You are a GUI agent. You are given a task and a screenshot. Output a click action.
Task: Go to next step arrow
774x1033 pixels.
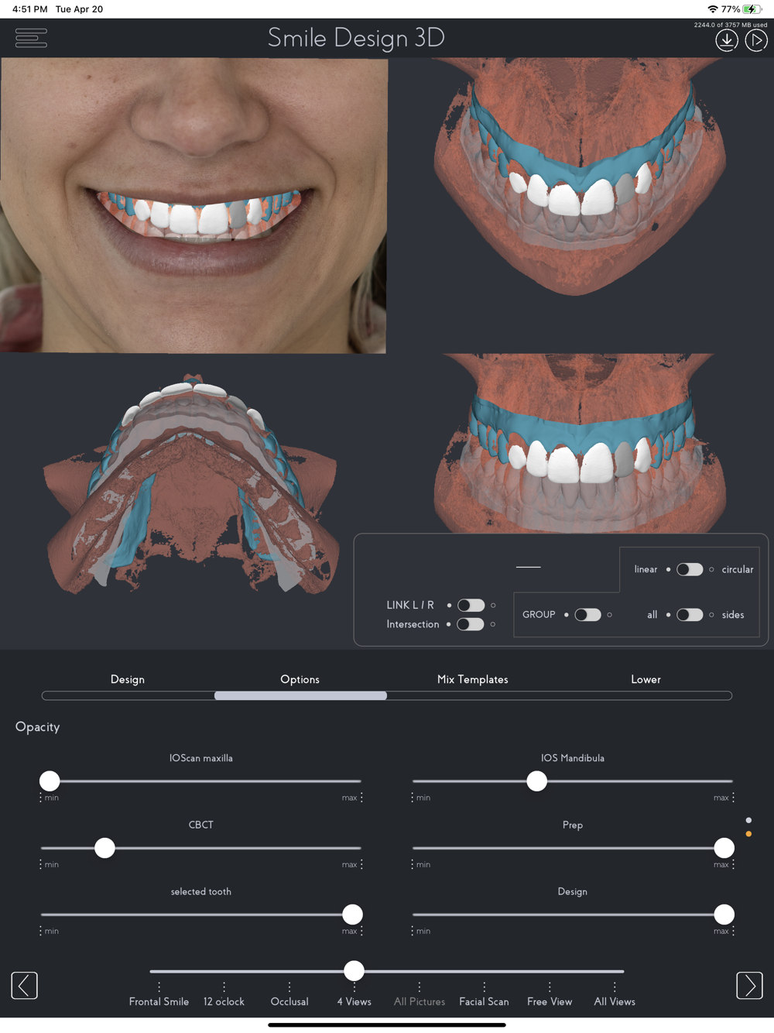tap(749, 986)
